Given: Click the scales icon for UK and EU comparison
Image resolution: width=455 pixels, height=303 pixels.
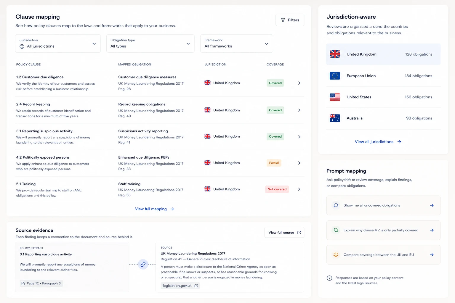Looking at the screenshot, I should coord(336,255).
